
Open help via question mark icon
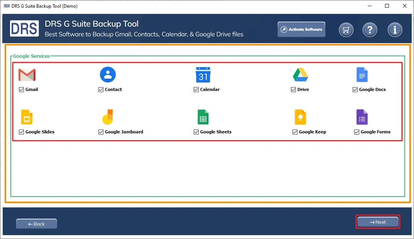(x=370, y=30)
